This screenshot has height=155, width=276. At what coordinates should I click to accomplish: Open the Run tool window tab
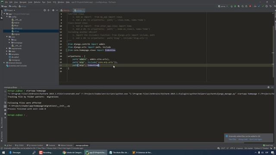pos(8,146)
